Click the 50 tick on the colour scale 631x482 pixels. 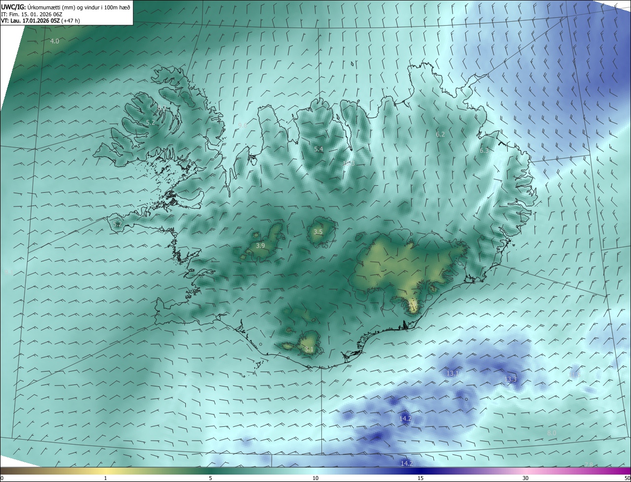click(627, 478)
